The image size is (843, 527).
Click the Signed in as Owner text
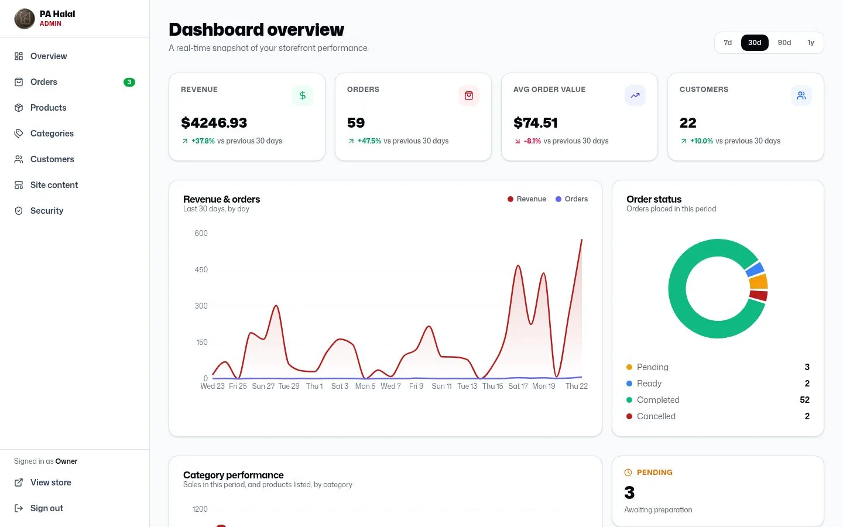click(46, 461)
